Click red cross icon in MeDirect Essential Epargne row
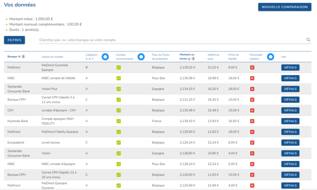This screenshot has height=190, width=317. tap(252, 67)
